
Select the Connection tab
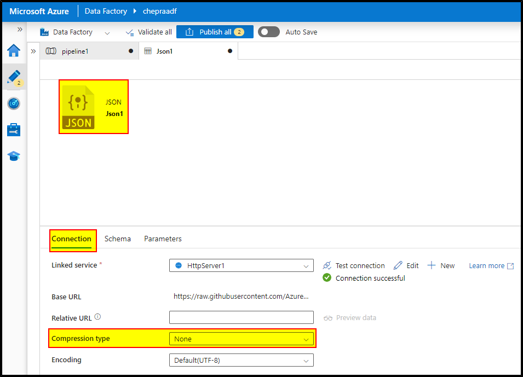(x=71, y=239)
